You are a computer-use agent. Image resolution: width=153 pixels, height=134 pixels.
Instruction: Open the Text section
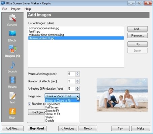click(x=12, y=98)
